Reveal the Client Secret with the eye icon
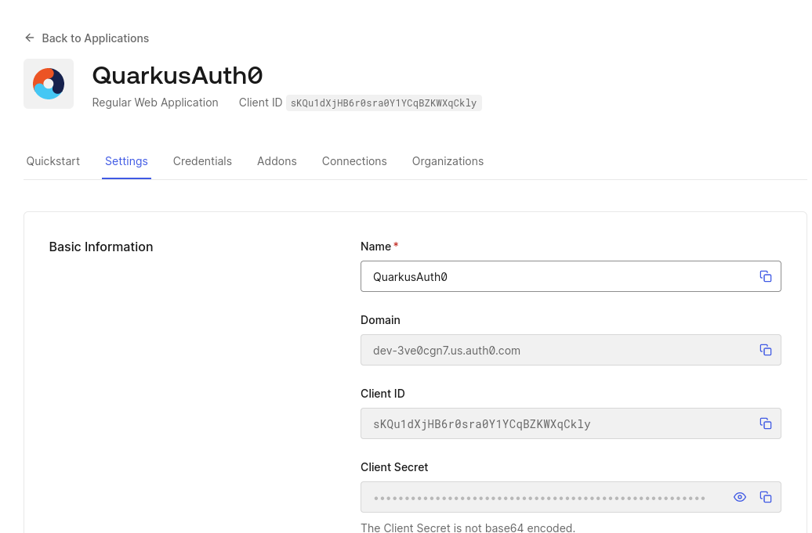Image resolution: width=812 pixels, height=533 pixels. pyautogui.click(x=740, y=497)
